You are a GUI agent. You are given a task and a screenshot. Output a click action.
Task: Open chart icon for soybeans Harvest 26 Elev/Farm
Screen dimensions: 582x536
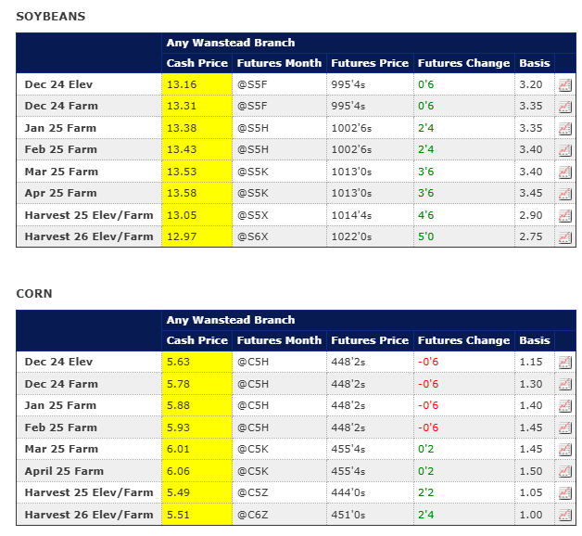point(564,236)
